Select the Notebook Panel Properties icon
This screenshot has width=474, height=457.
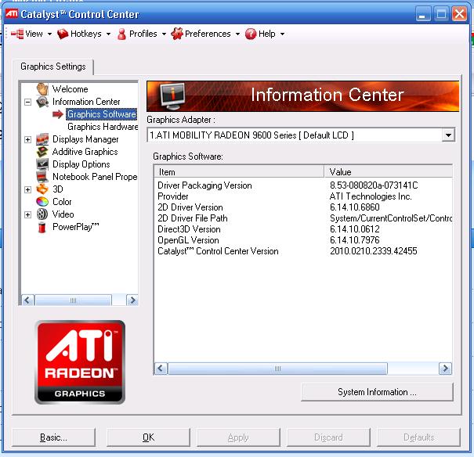click(42, 177)
